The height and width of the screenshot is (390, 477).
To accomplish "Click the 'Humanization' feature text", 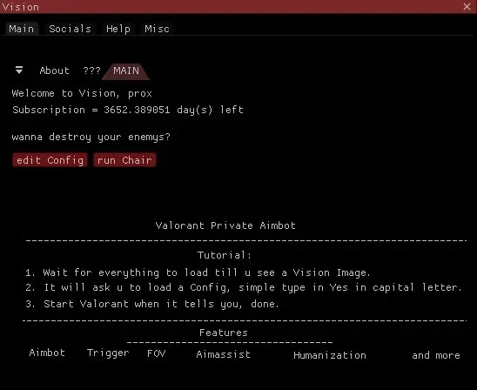I will [330, 355].
